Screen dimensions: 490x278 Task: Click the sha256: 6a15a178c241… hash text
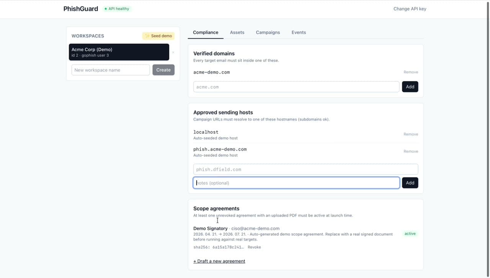(x=219, y=247)
